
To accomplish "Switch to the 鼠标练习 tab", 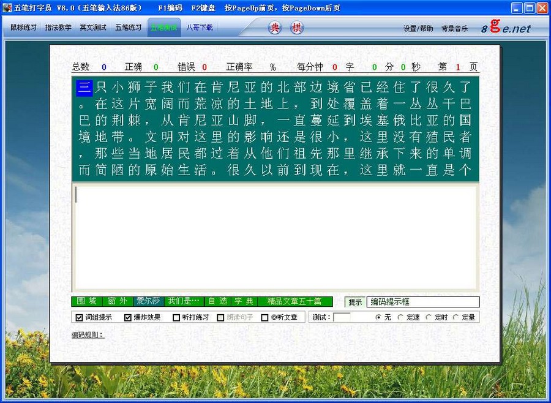I will (x=23, y=27).
